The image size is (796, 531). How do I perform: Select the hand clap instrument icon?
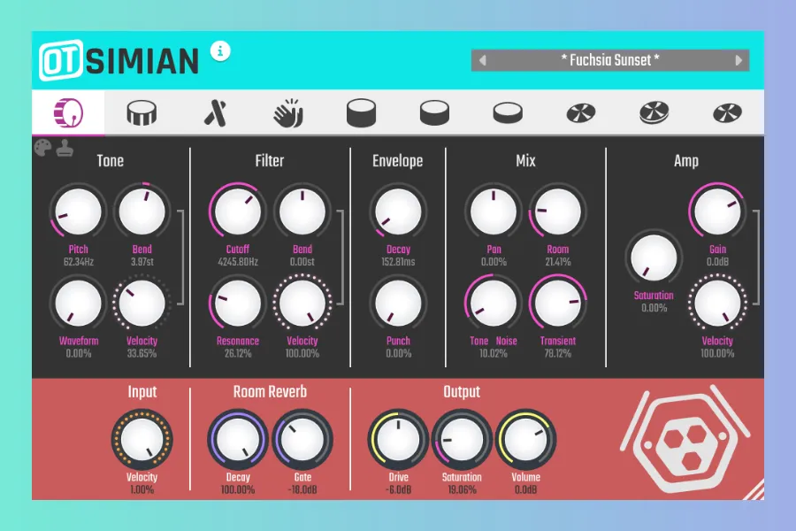pyautogui.click(x=287, y=113)
